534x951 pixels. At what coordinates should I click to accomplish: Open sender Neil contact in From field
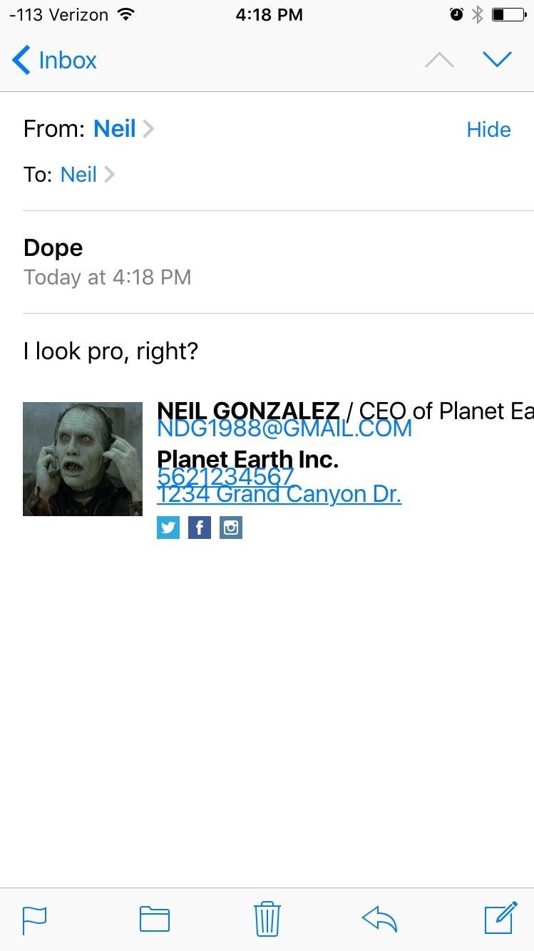[115, 128]
